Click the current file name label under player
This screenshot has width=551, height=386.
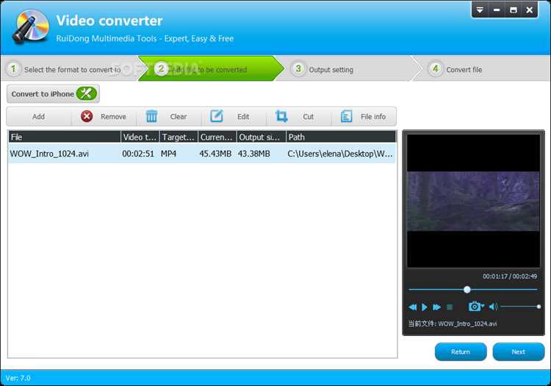point(453,324)
